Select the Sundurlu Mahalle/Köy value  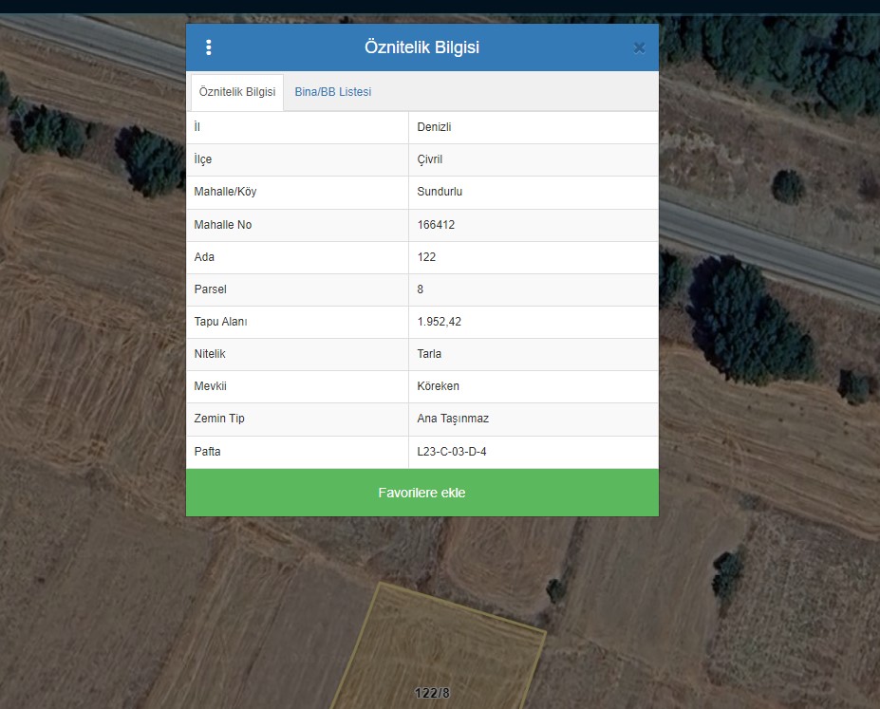point(440,192)
